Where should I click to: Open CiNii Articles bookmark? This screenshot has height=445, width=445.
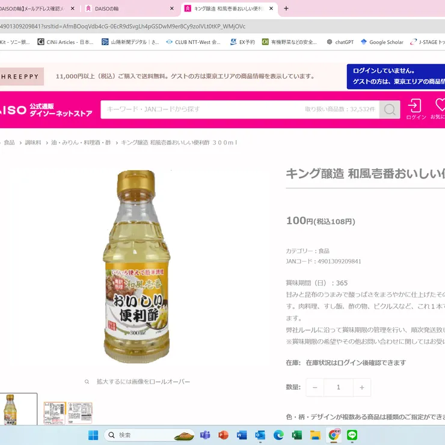66,42
